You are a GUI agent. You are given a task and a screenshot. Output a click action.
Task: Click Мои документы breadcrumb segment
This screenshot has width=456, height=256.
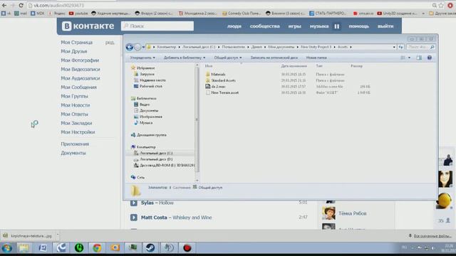[281, 47]
